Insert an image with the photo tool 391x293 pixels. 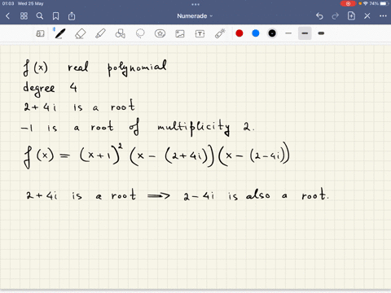click(x=180, y=34)
